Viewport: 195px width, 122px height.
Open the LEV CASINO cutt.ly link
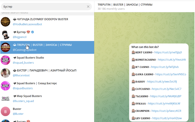[x=167, y=118]
